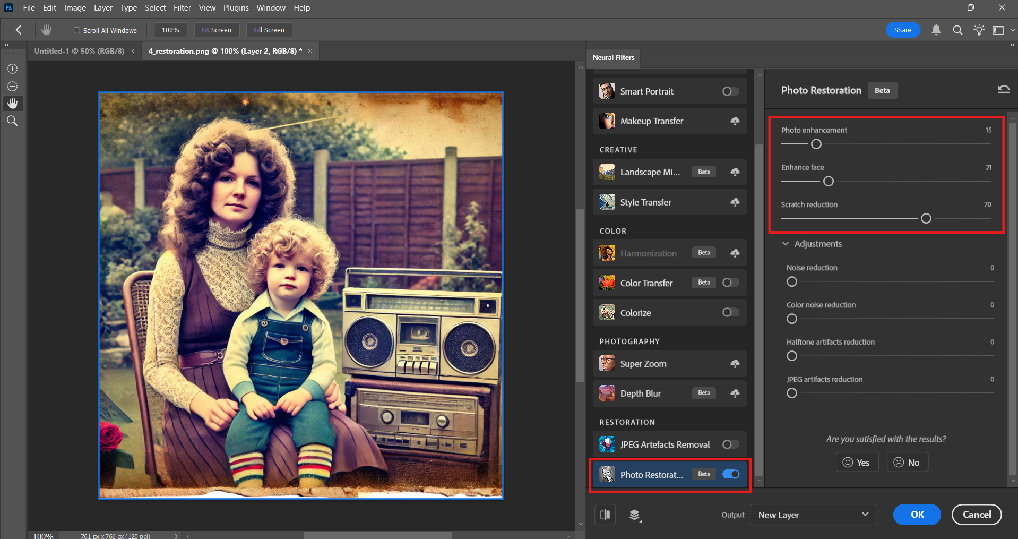1018x539 pixels.
Task: Click the before/after preview icon
Action: (x=605, y=515)
